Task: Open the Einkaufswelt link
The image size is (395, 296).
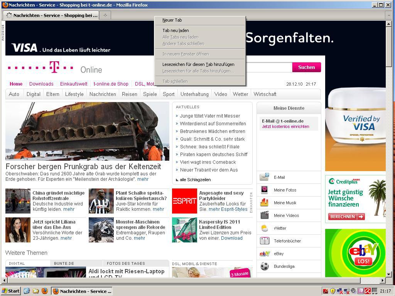Action: (x=74, y=84)
